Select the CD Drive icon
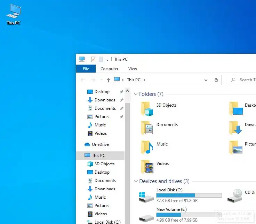 pyautogui.click(x=235, y=196)
